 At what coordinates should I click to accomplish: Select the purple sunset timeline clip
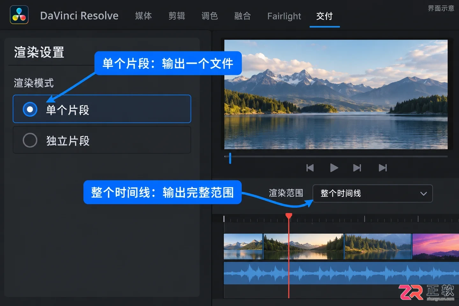[436, 246]
